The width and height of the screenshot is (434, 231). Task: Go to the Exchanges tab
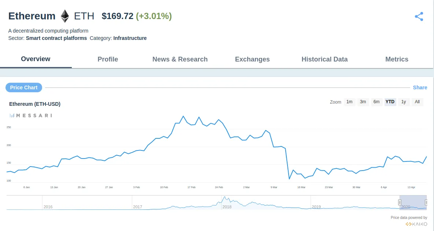pos(252,59)
